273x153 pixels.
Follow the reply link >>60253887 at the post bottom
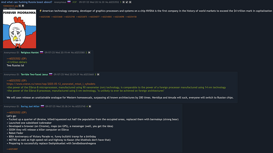[x=12, y=149]
